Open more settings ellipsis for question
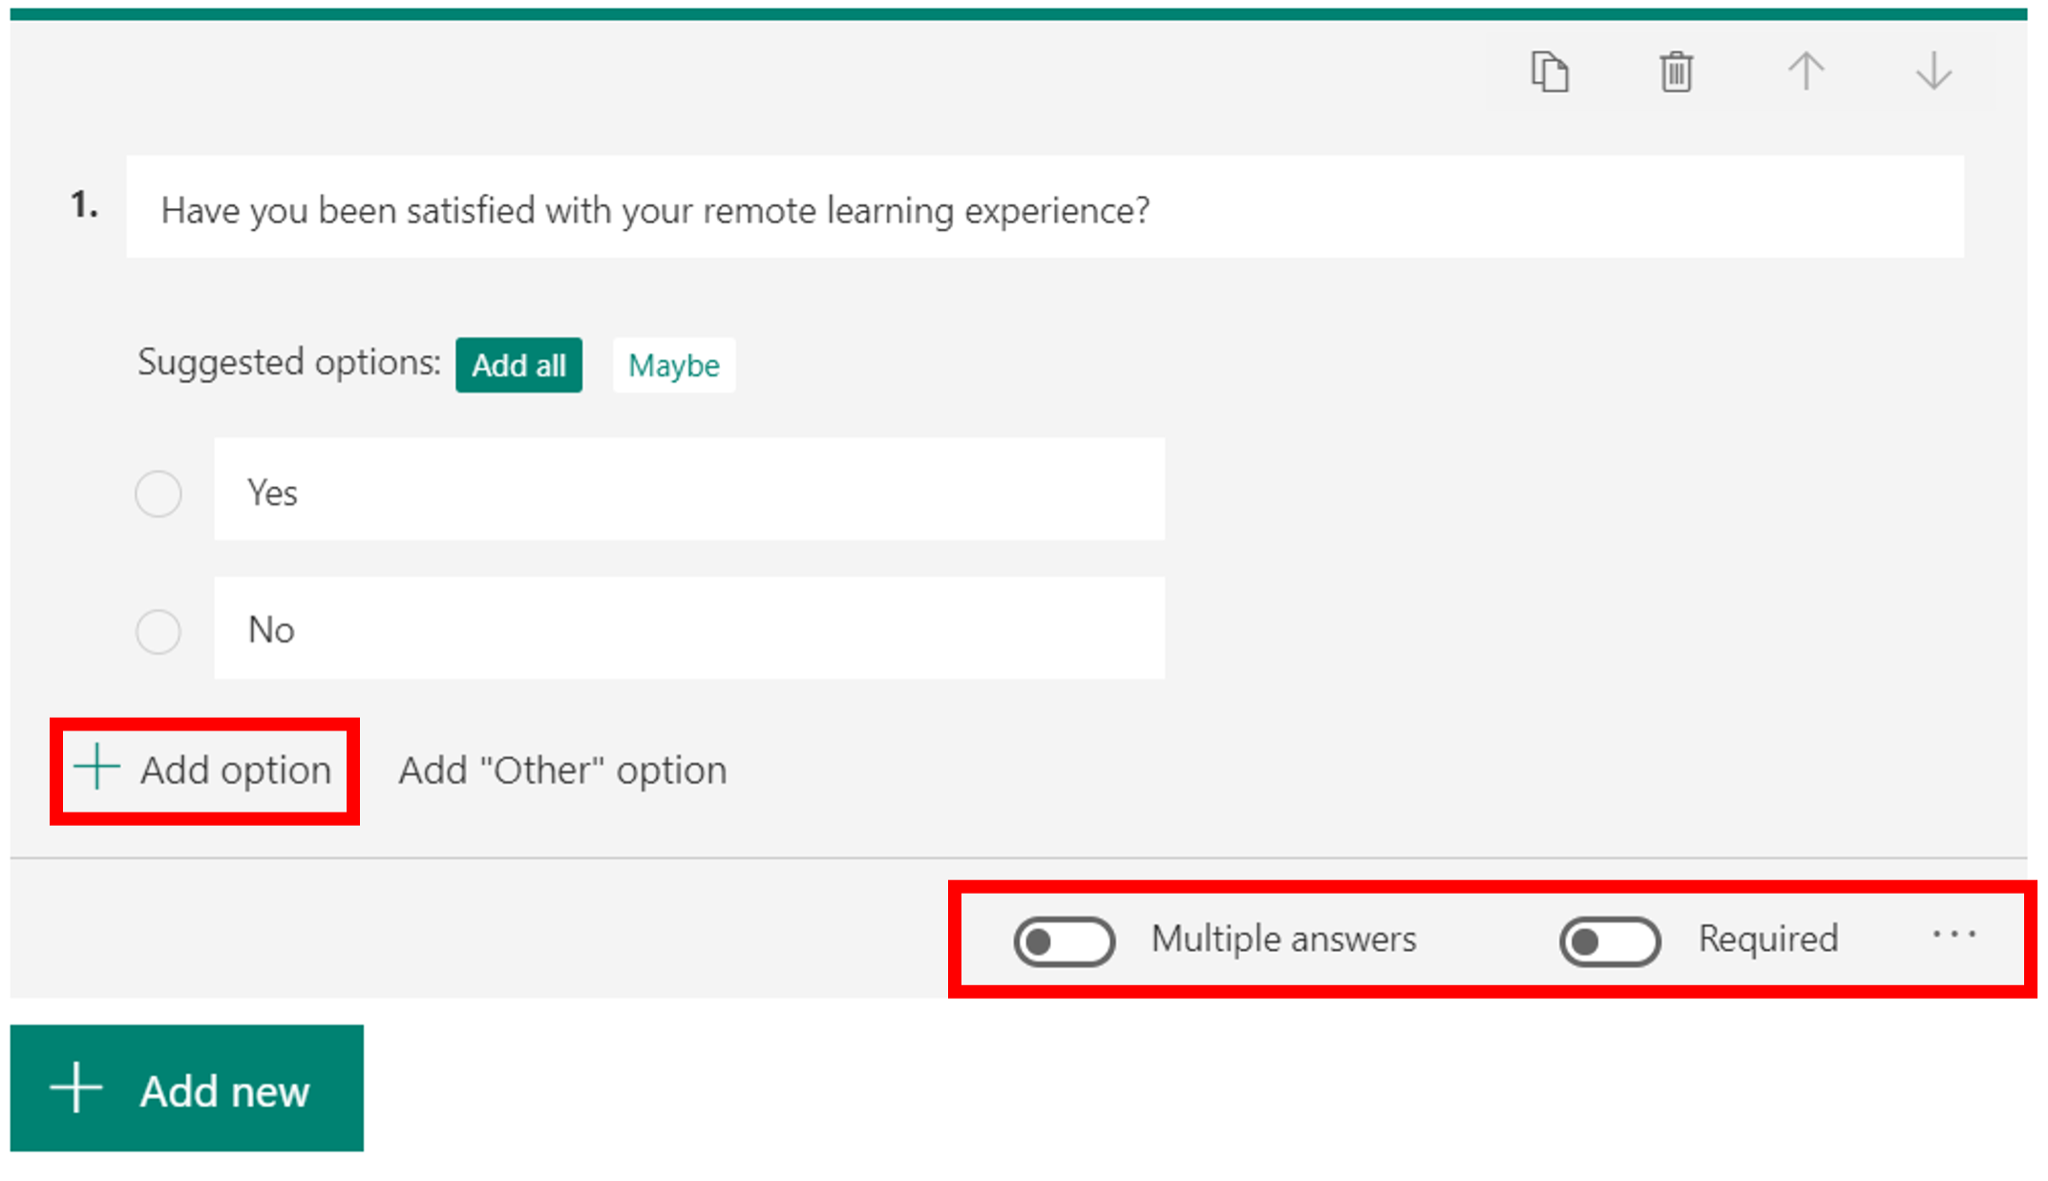The image size is (2048, 1181). (x=1953, y=936)
